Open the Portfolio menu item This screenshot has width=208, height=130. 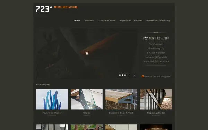[x=89, y=20]
